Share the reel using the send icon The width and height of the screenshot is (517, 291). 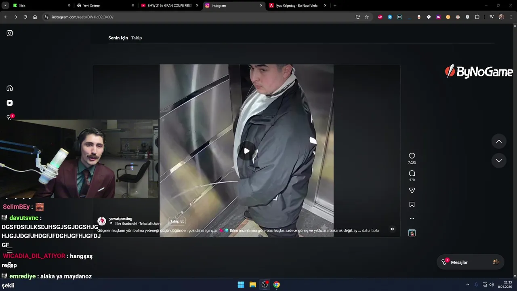pyautogui.click(x=412, y=191)
